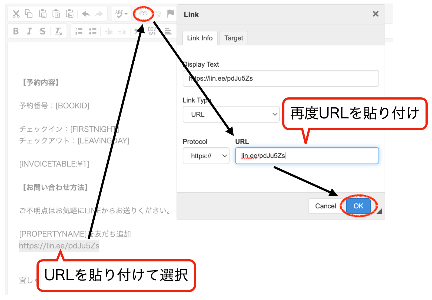Switch to the Target tab
Image resolution: width=432 pixels, height=300 pixels.
tap(234, 38)
